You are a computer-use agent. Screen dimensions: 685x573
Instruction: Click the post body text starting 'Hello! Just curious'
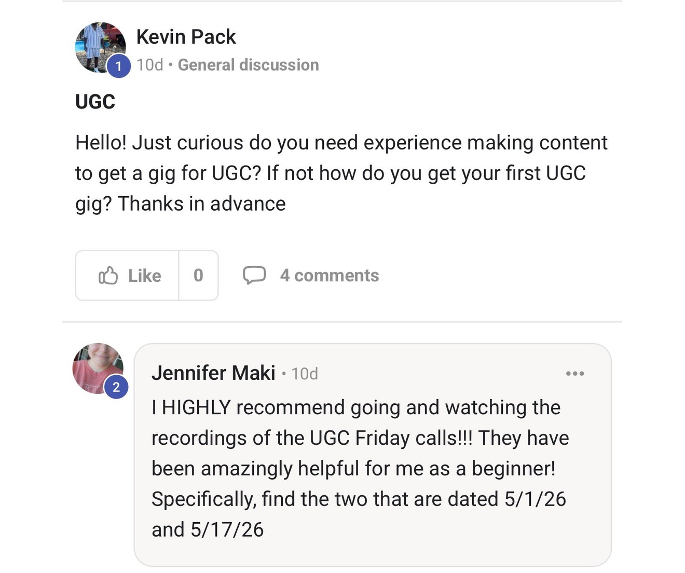pyautogui.click(x=341, y=173)
